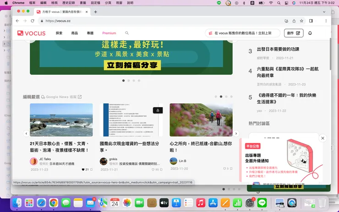Open 《過得還不錯的一年：我的快樂生活提案》
This screenshot has width=339, height=212.
286,98
